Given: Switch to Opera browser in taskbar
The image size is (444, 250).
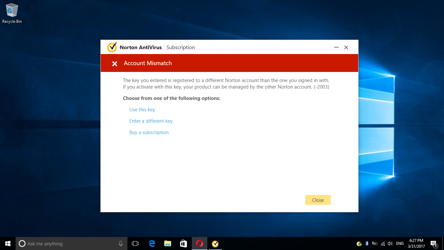Looking at the screenshot, I should (x=199, y=243).
